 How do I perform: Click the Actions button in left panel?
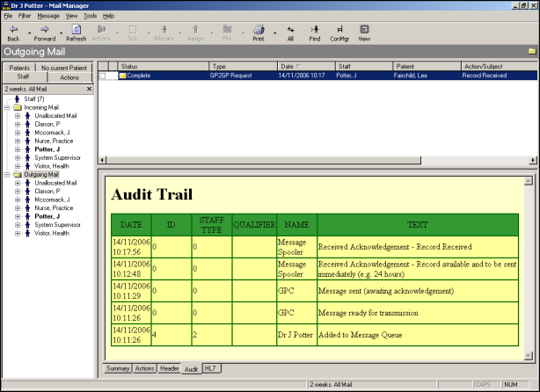[x=69, y=77]
